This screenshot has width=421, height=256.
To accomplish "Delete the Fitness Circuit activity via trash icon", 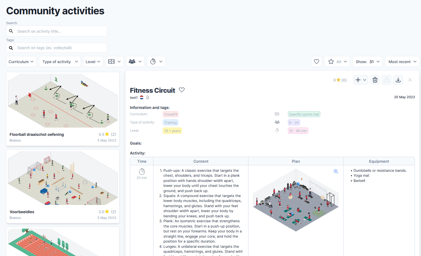I will 375,80.
